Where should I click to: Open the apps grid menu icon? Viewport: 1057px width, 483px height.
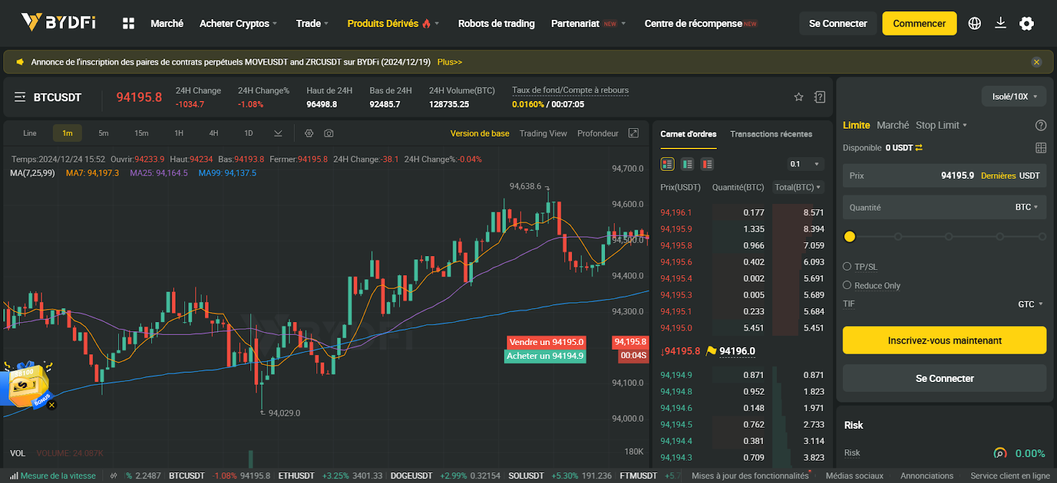tap(128, 23)
